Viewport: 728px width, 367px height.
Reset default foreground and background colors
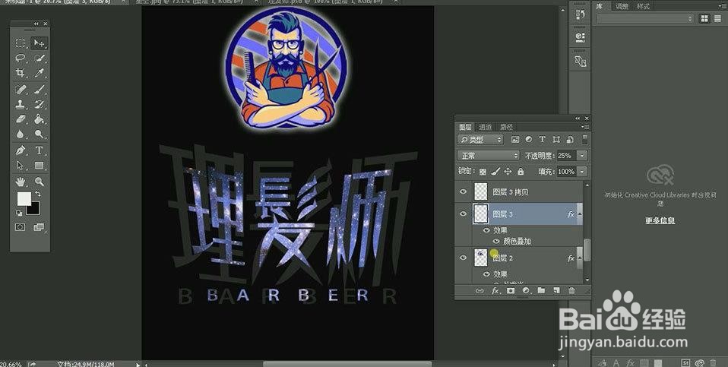pos(19,213)
